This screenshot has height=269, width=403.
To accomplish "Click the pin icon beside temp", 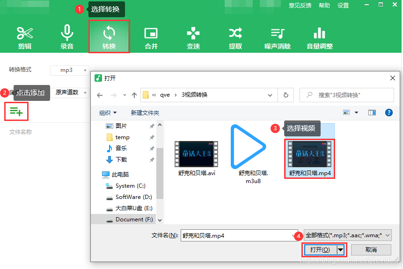I will coord(152,137).
